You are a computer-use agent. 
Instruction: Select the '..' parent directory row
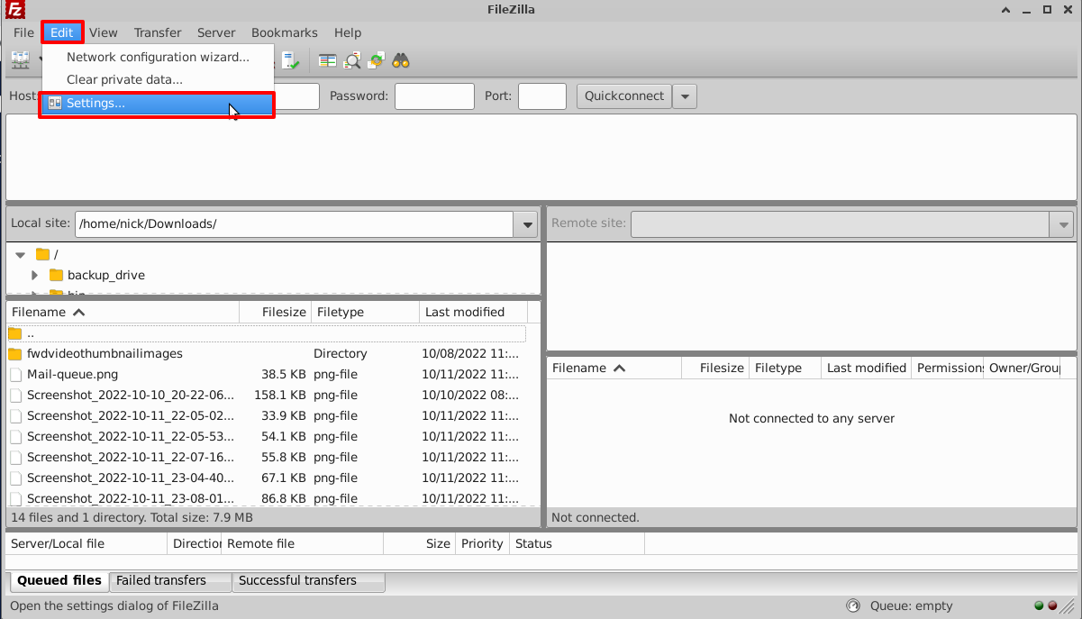[267, 333]
